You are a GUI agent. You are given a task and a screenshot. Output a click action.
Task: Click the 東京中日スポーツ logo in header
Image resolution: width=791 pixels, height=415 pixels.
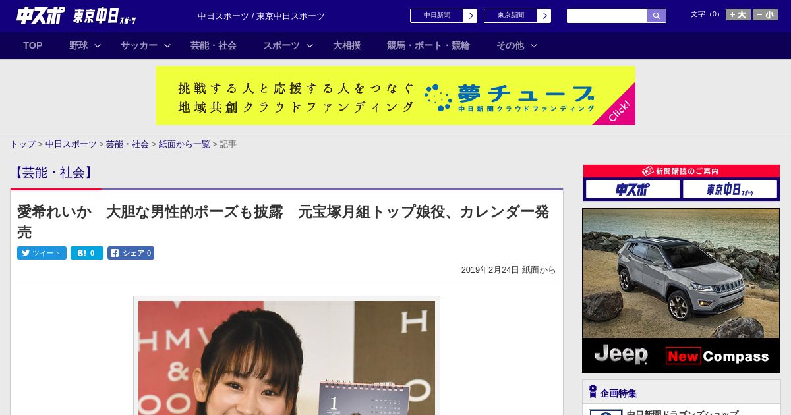tap(105, 16)
